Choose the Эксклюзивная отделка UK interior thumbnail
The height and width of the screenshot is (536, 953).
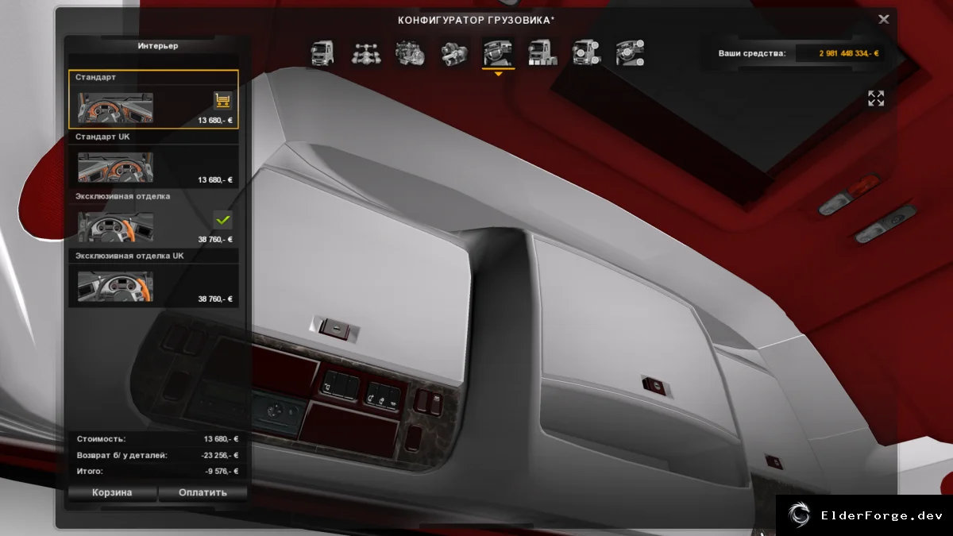[x=116, y=287]
